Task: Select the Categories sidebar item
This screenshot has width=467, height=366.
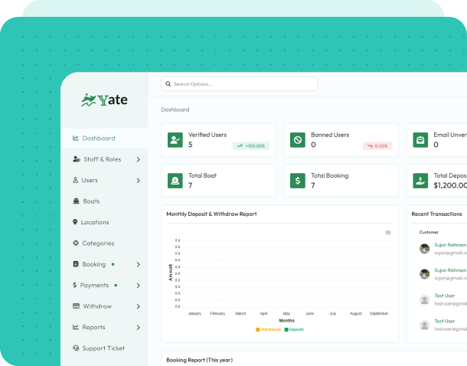Action: [x=97, y=243]
